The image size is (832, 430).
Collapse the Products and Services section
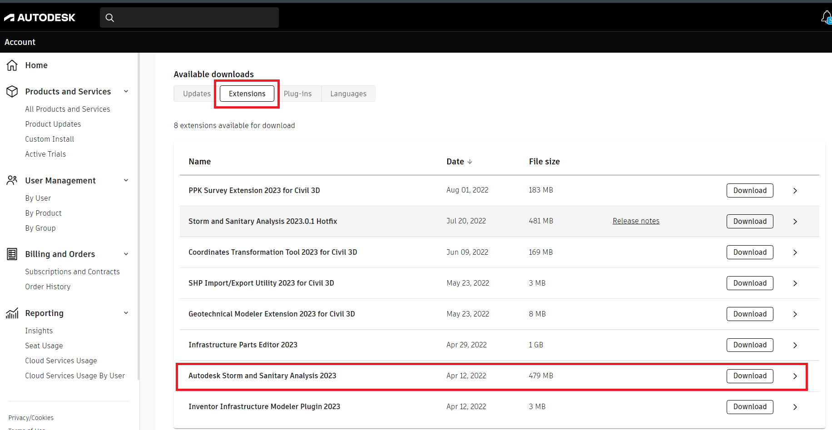[x=126, y=91]
